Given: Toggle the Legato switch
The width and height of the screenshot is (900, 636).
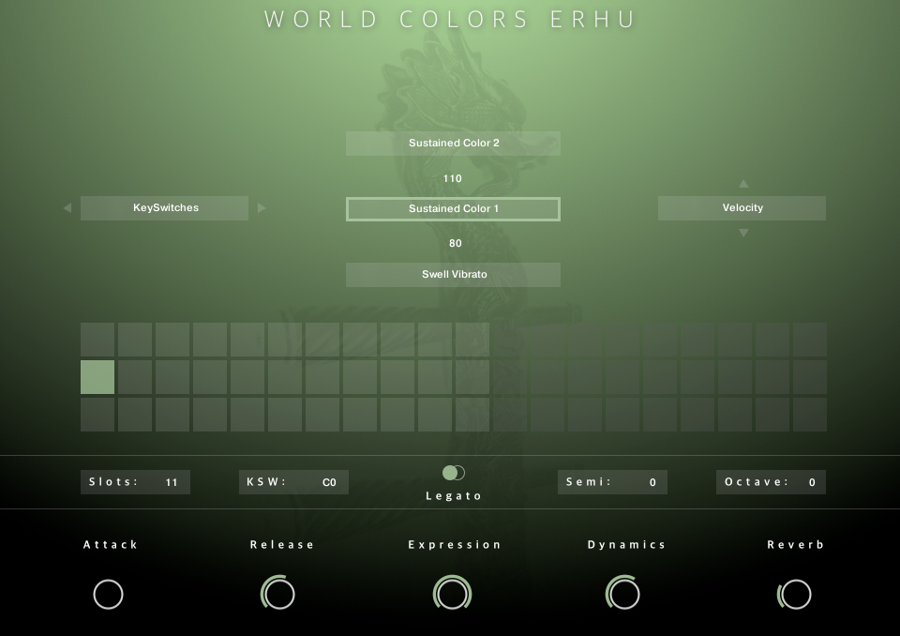Looking at the screenshot, I should click(x=454, y=473).
